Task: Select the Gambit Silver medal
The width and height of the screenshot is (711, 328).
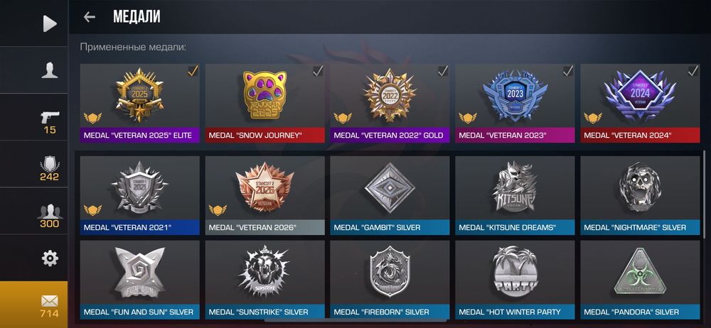Action: (x=390, y=195)
